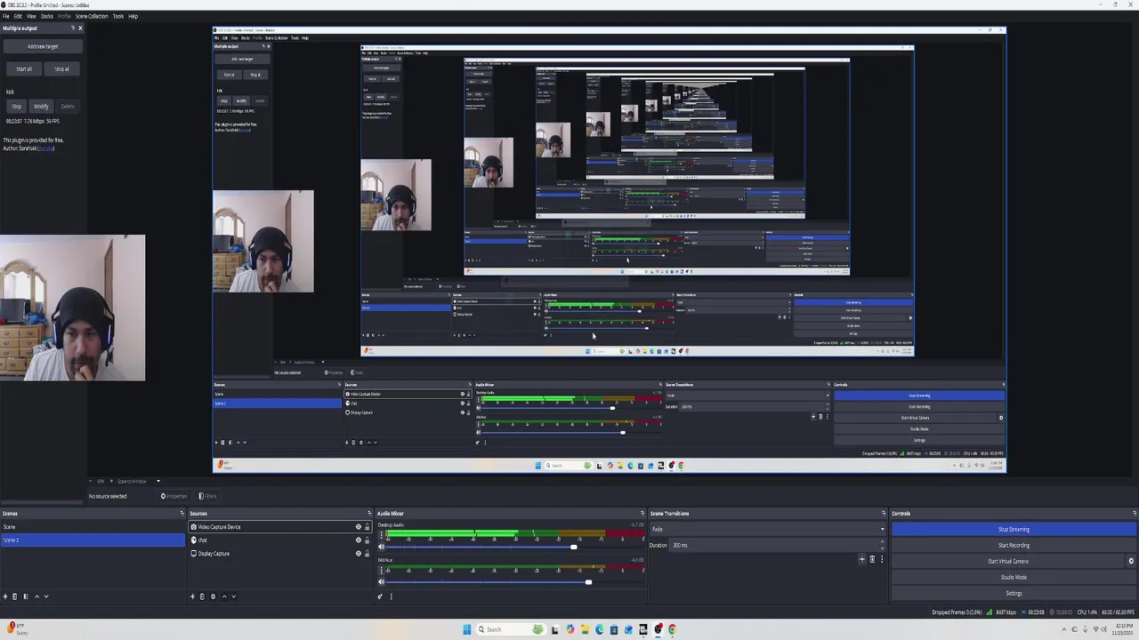1139x640 pixels.
Task: Click Stop Streaming in Controls
Action: point(1014,529)
